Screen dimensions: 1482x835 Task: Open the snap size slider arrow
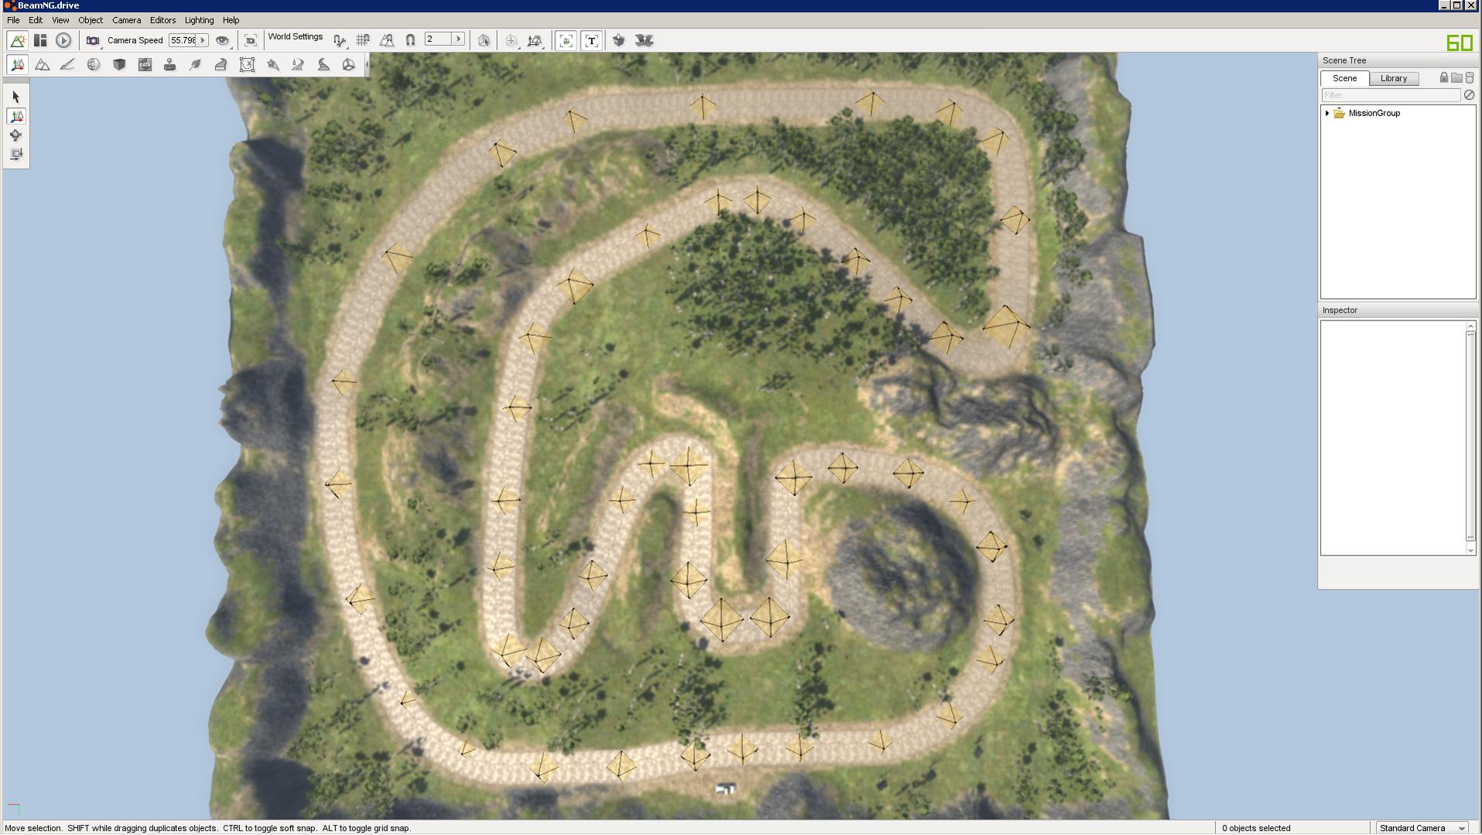pos(458,39)
